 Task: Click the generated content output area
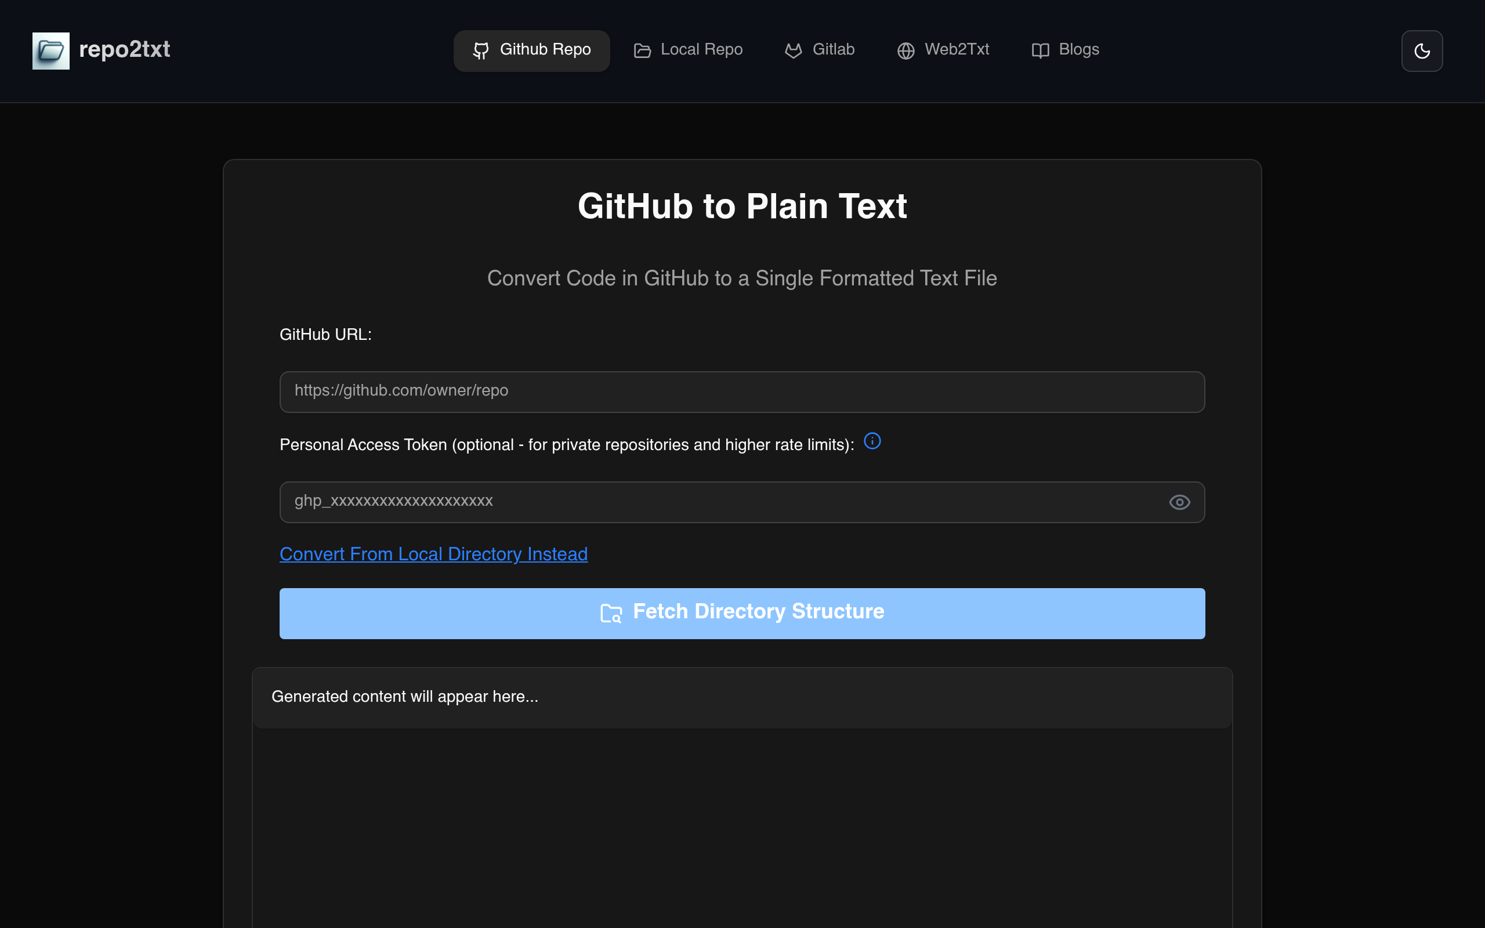(x=742, y=798)
